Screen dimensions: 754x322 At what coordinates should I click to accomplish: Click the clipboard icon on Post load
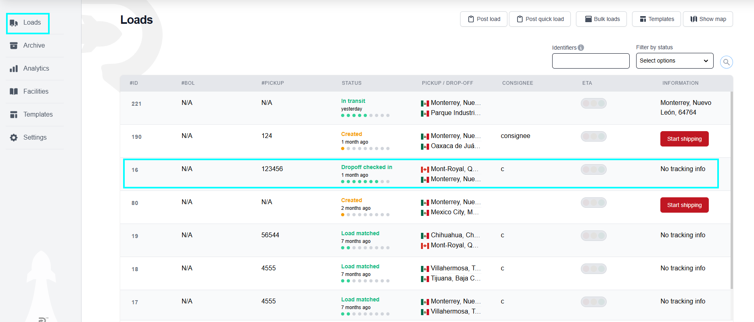point(471,19)
